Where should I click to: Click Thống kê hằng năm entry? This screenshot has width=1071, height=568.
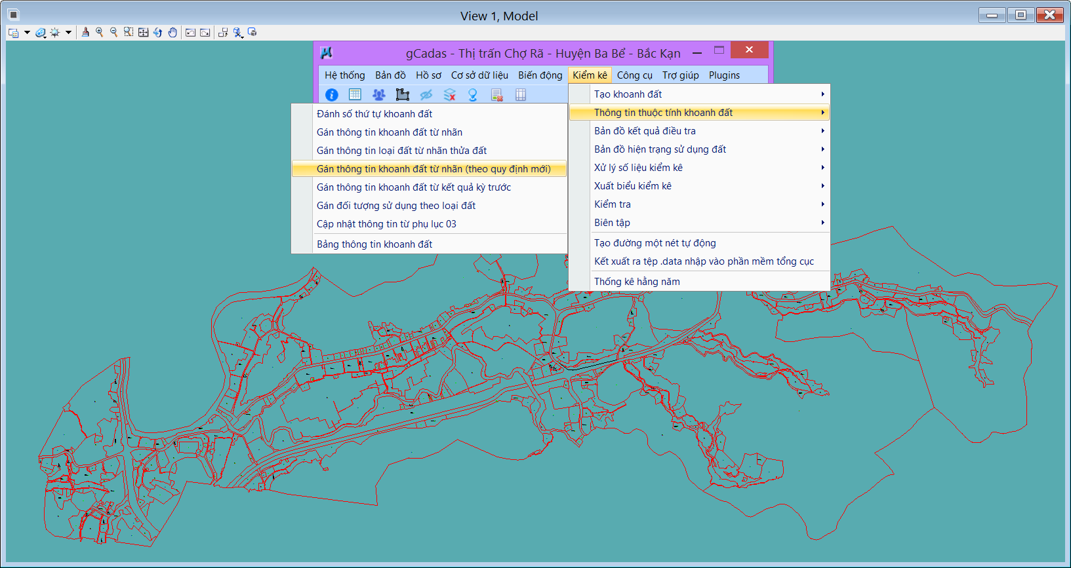coord(637,282)
